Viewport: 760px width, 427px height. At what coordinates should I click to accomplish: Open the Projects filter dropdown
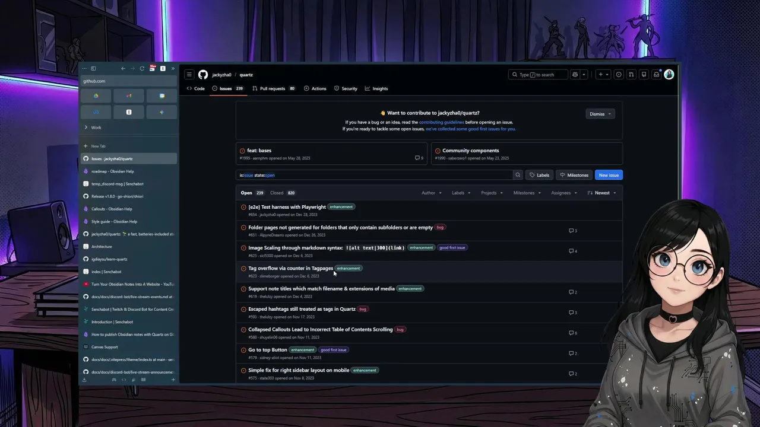[x=492, y=193]
